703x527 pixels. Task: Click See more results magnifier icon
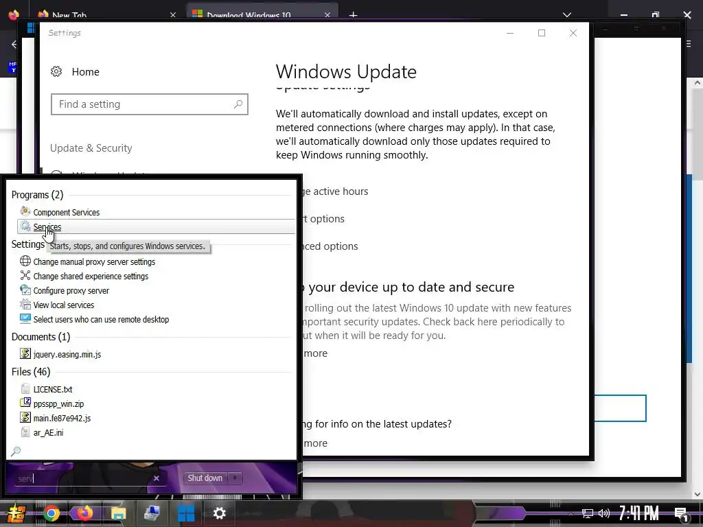click(x=16, y=451)
